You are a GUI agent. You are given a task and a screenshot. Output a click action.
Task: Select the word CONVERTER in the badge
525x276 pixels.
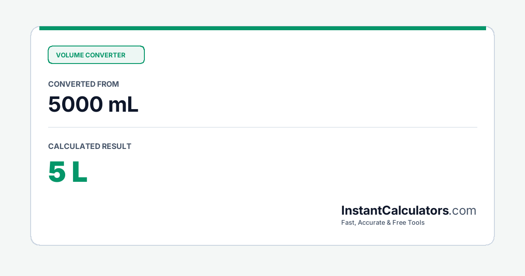coord(105,55)
